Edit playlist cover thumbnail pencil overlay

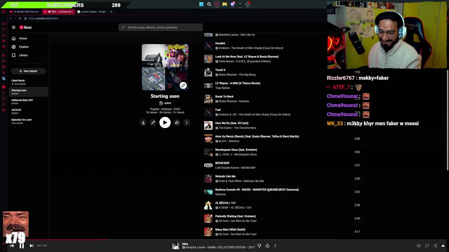183,85
